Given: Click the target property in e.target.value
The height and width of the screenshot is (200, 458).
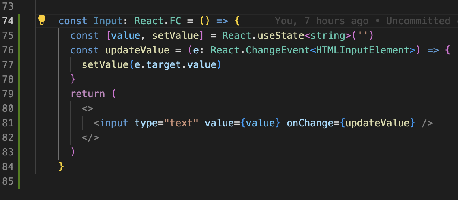Looking at the screenshot, I should [164, 65].
